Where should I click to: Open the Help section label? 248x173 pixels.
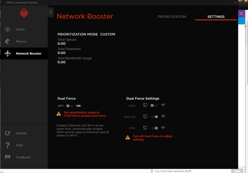20,145
